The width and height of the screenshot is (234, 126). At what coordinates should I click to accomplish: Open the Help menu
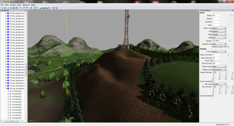[x=33, y=5]
